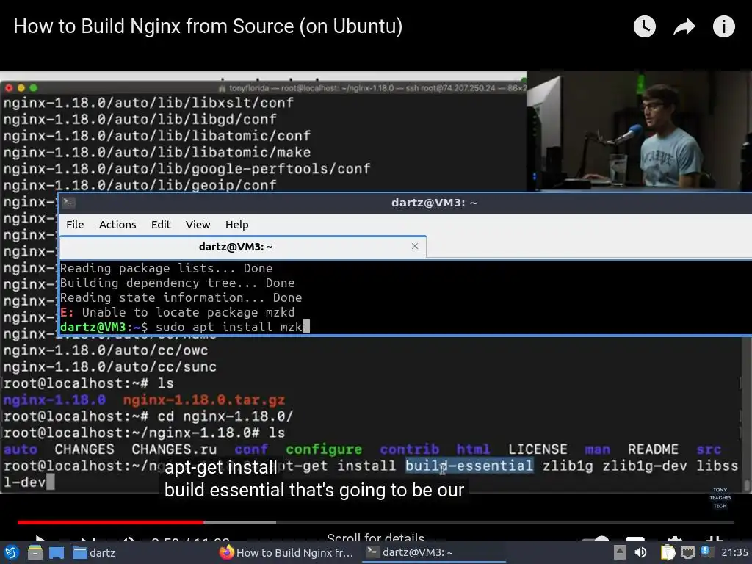The height and width of the screenshot is (564, 752).
Task: Open the video info icon
Action: point(723,26)
